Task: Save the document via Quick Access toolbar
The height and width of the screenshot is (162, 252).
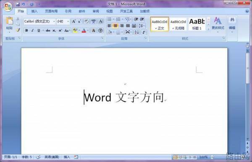Action: tap(18, 4)
